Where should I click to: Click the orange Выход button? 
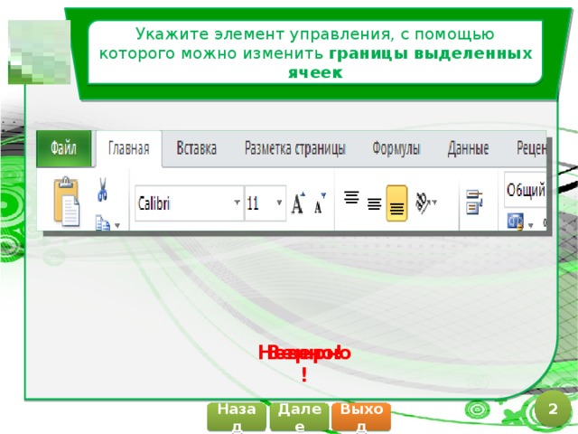click(x=361, y=417)
